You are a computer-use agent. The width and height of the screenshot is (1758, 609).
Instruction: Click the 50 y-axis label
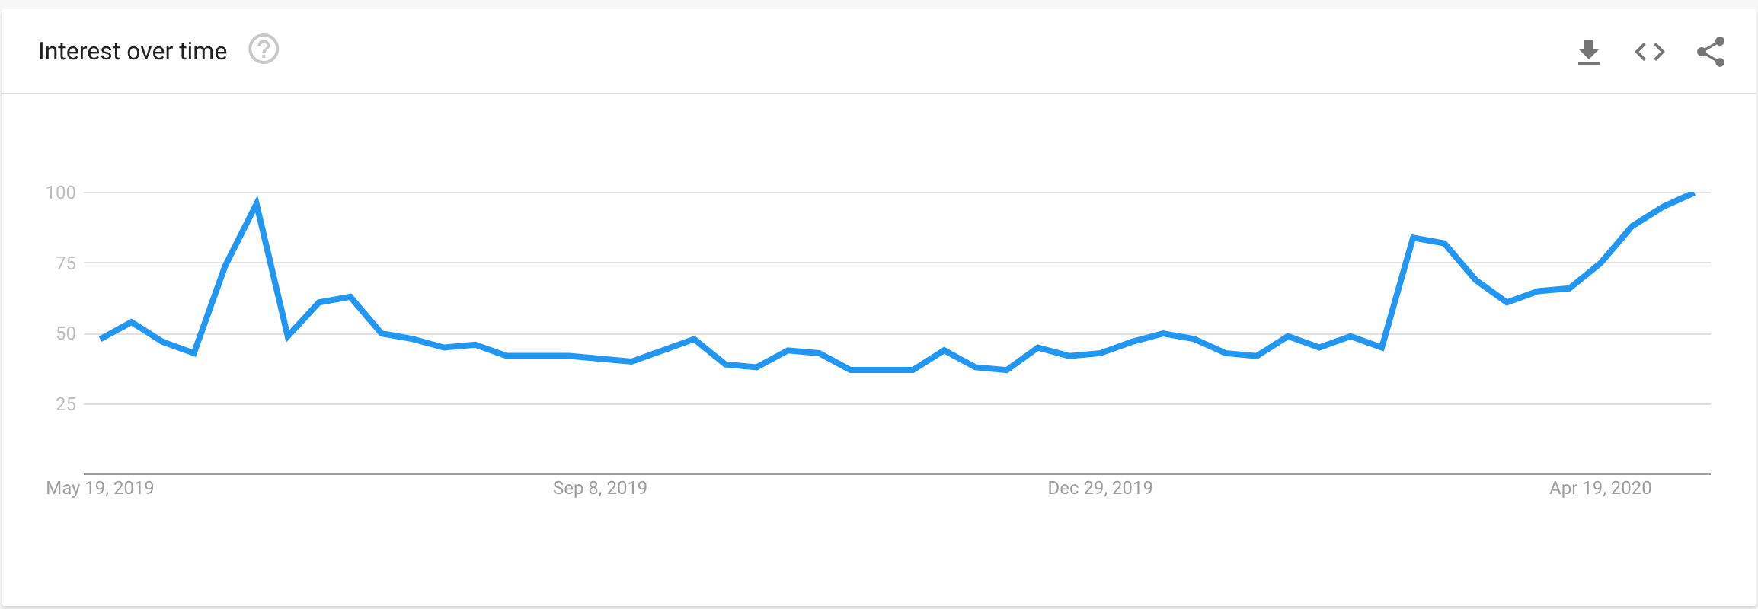point(66,333)
